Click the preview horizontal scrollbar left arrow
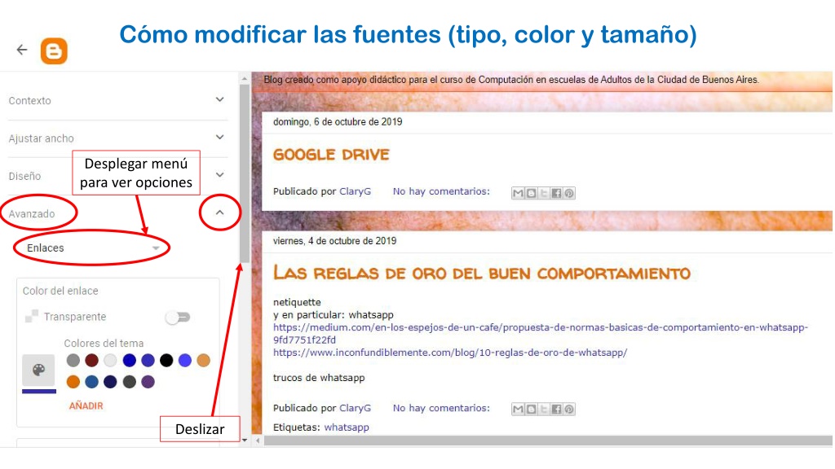This screenshot has height=469, width=835. (258, 441)
